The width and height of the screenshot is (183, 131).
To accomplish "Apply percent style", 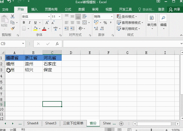I will tap(105, 23).
